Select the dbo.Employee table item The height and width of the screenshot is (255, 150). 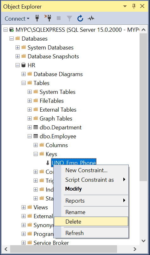pyautogui.click(x=58, y=136)
